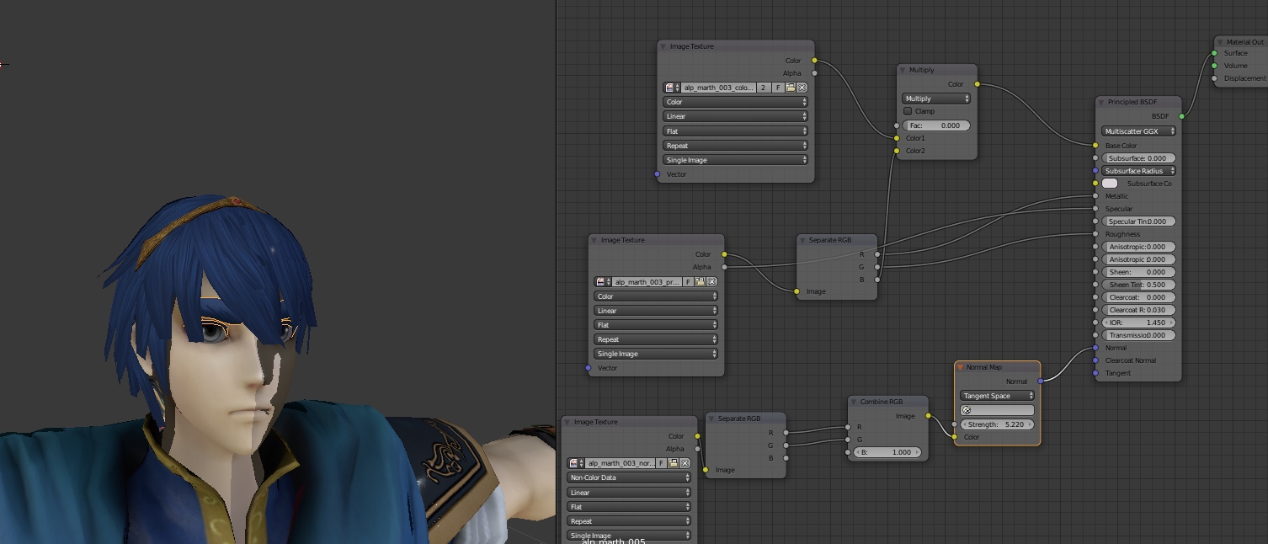
Task: Collapse the bottom Image Texture node
Action: tap(567, 422)
